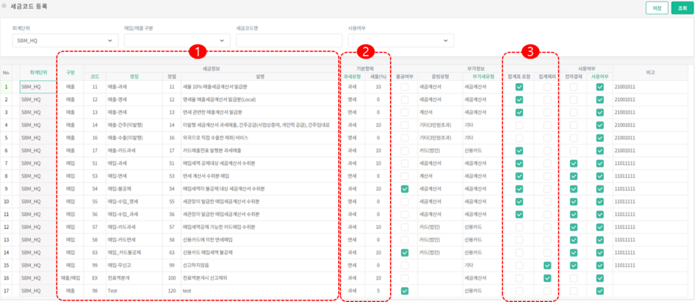
Task: Click the 비고 cell in row 1
Action: tap(650, 87)
